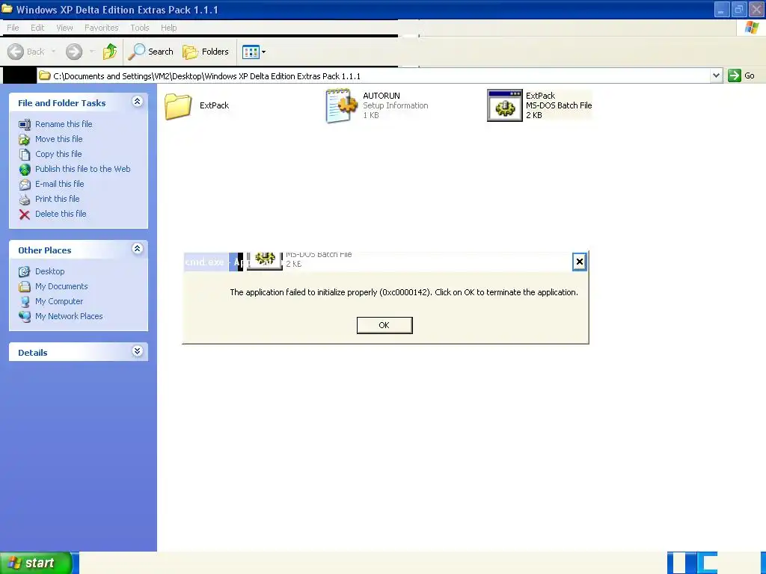Open the Windows Start menu

37,563
